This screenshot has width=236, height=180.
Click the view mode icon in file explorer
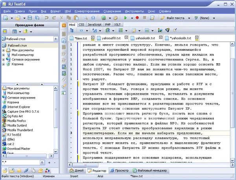pyautogui.click(x=15, y=31)
